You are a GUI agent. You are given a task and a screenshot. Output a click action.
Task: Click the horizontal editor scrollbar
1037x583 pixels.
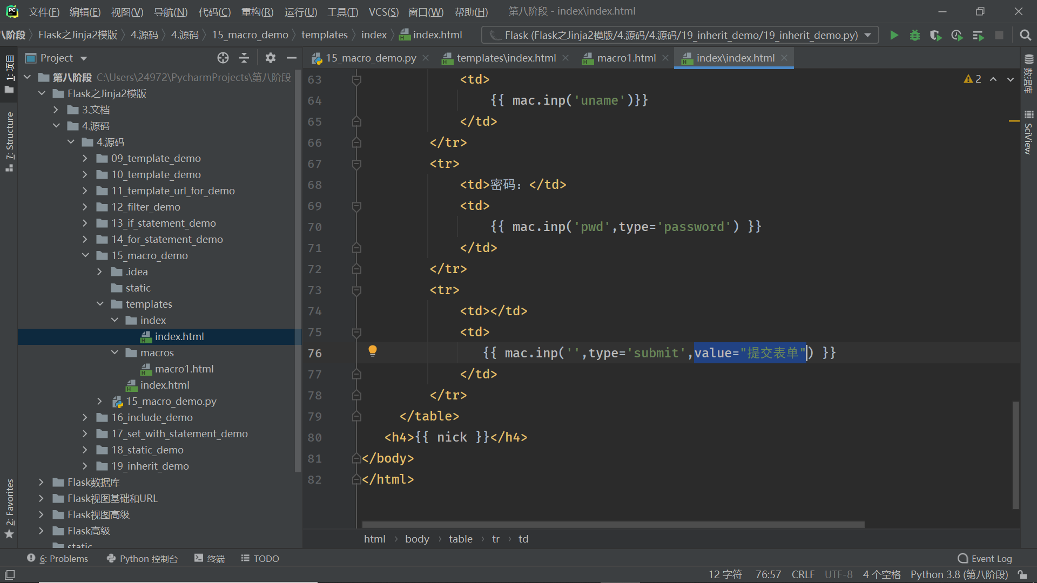613,525
